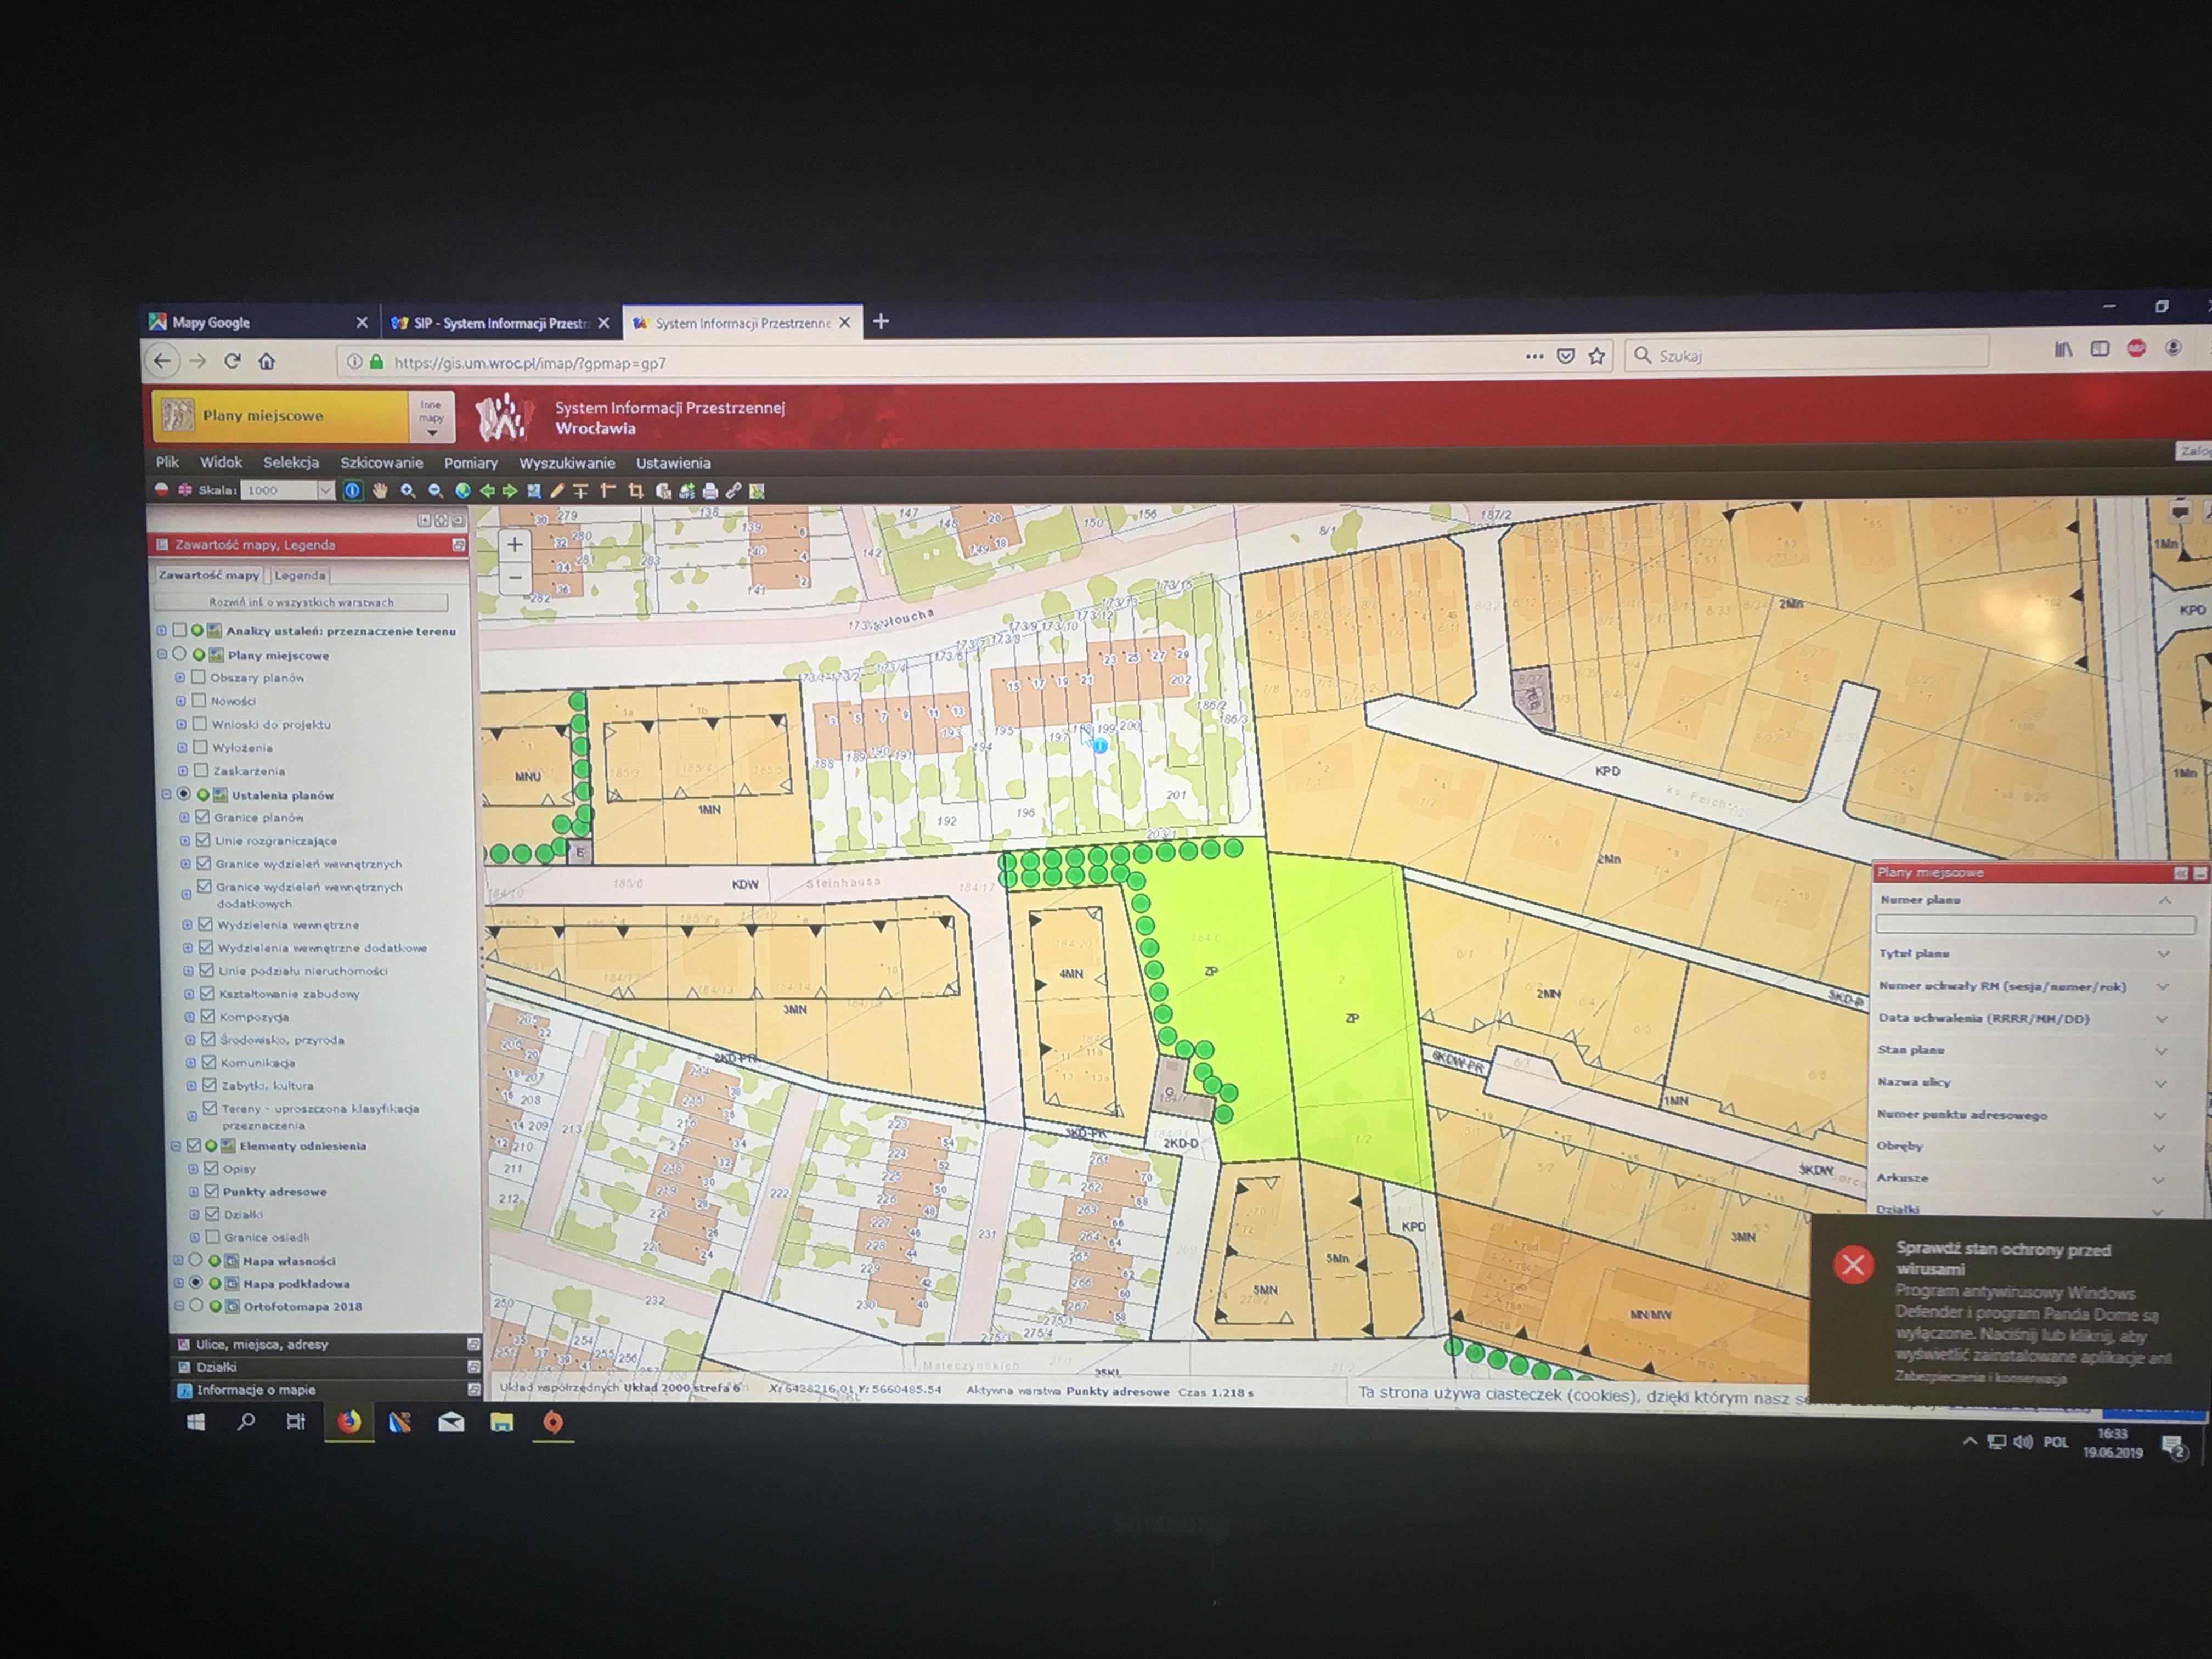
Task: Enable the Granice osiedli checkbox
Action: pyautogui.click(x=212, y=1237)
